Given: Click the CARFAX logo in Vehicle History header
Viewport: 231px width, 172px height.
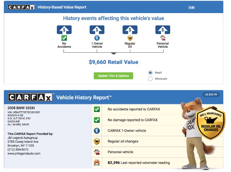Looking at the screenshot, I should coord(30,97).
